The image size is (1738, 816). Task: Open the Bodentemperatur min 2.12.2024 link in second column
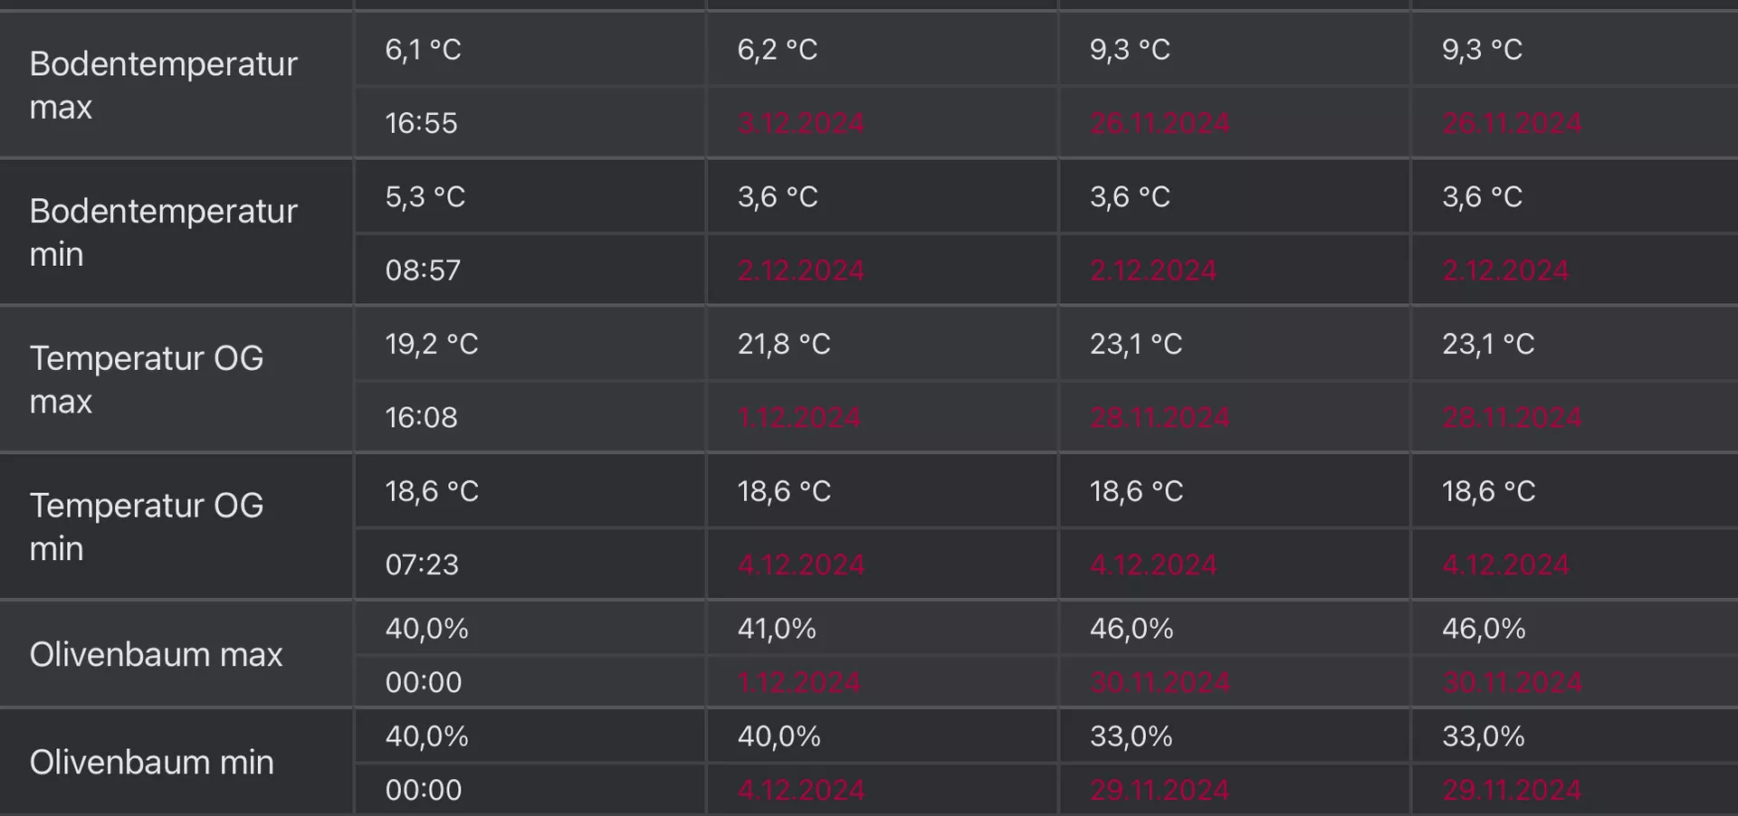click(800, 270)
